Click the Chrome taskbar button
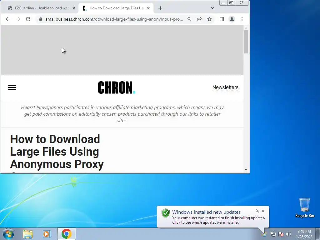 pos(67,234)
